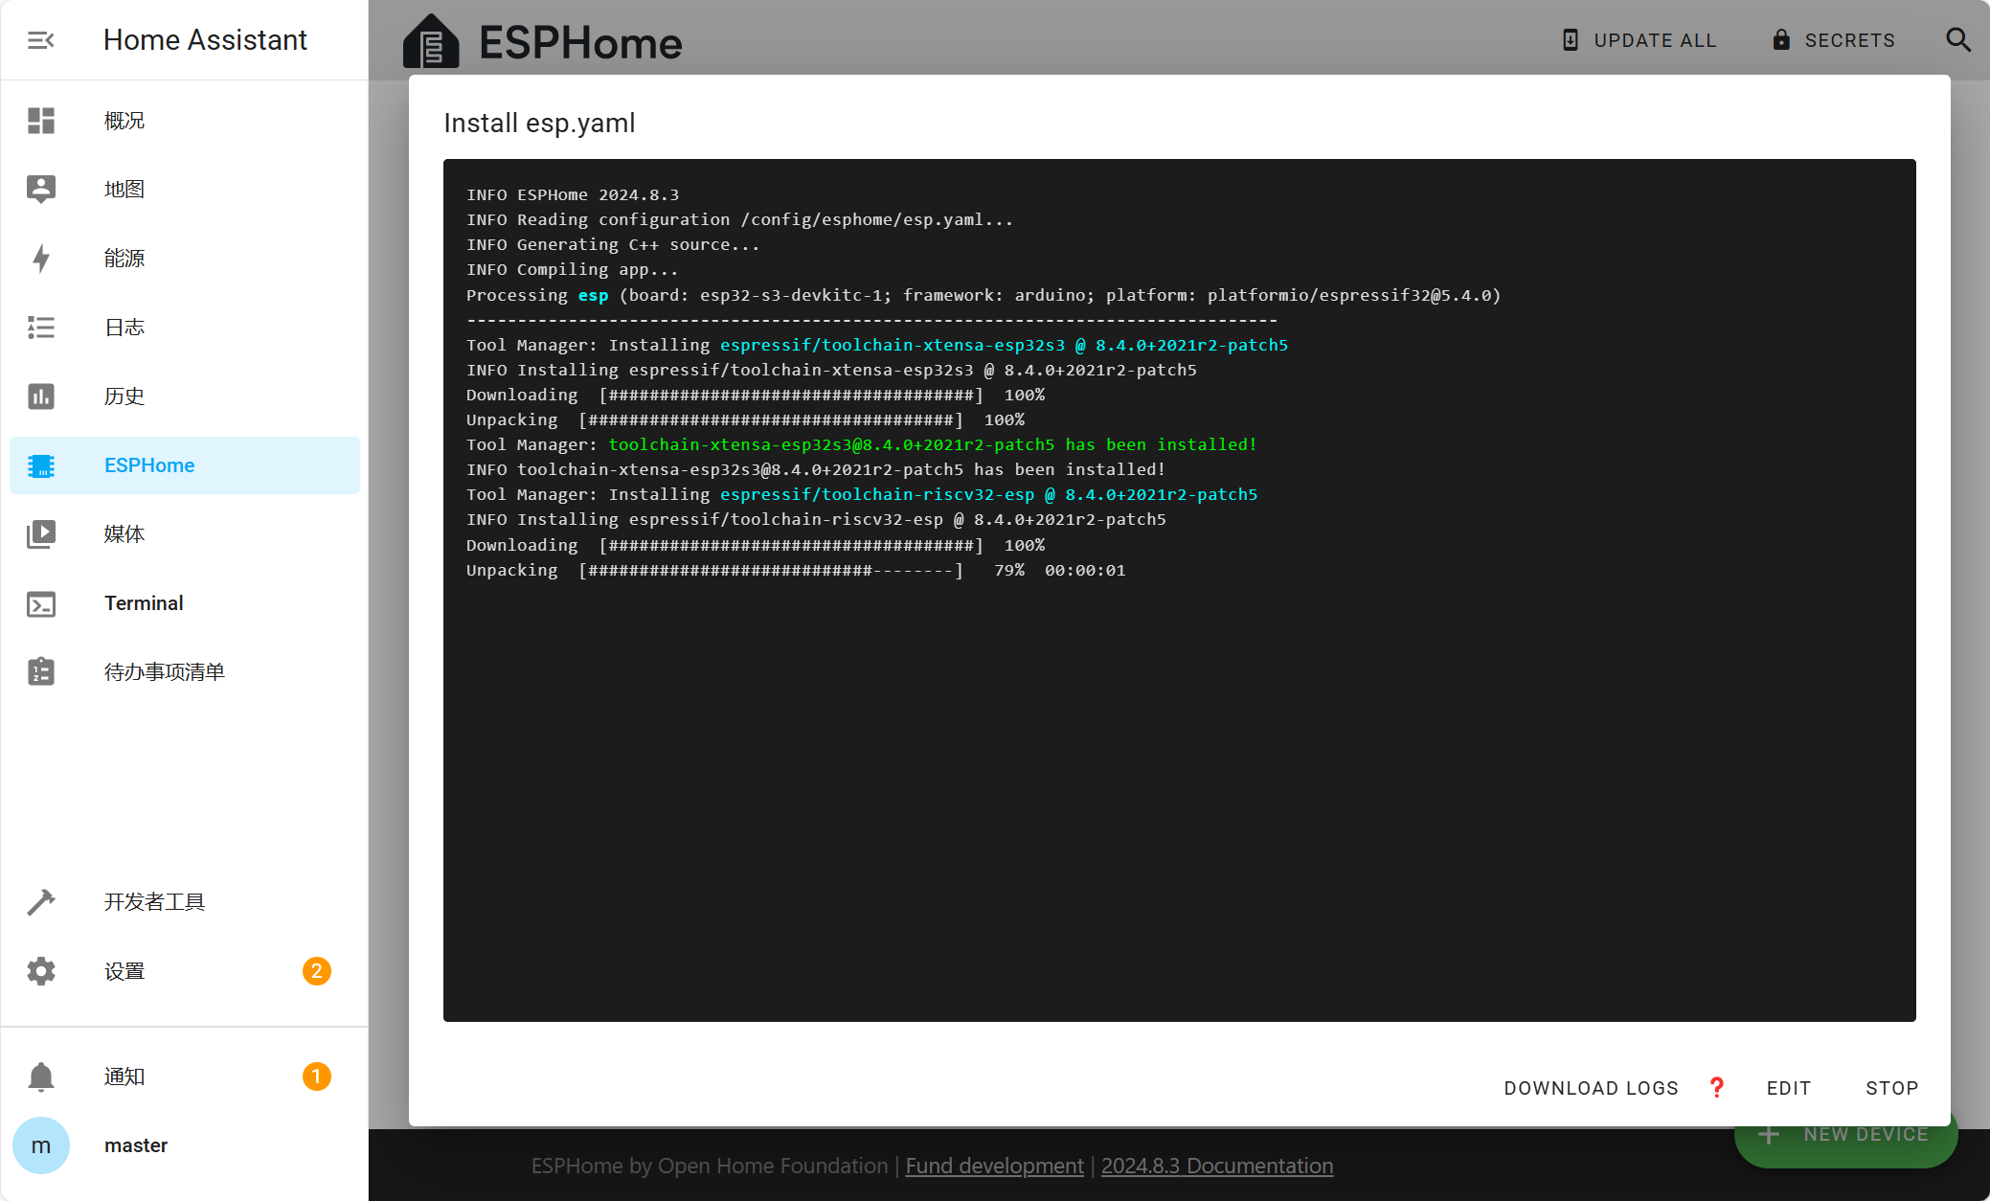Open the 历史 history chart icon

[41, 397]
